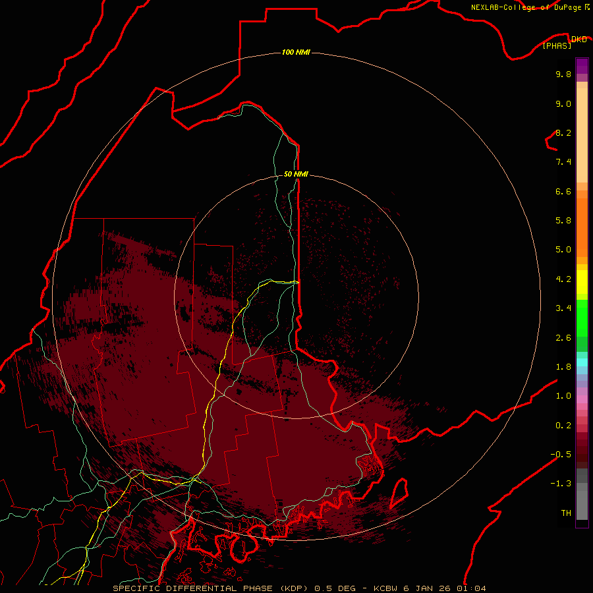This screenshot has width=593, height=593.
Task: Click the 6.6 legend value
Action: (x=563, y=191)
